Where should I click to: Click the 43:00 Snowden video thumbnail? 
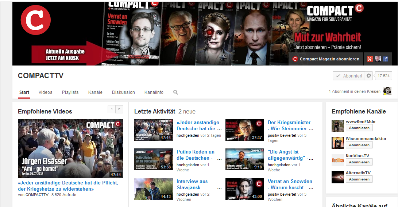pyautogui.click(x=245, y=189)
